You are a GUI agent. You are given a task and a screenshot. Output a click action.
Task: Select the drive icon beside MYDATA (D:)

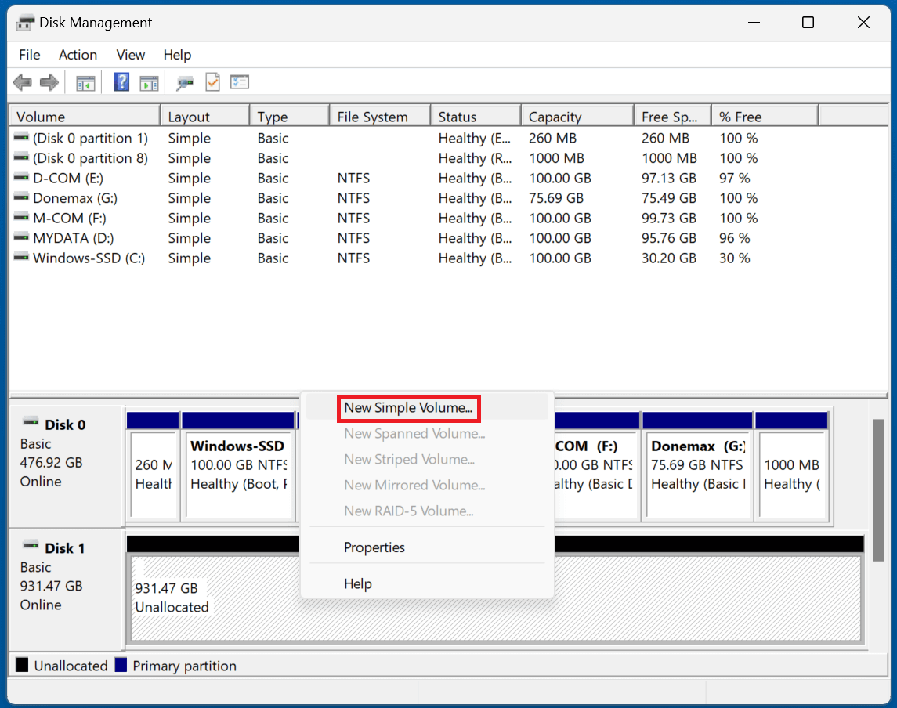(x=21, y=238)
